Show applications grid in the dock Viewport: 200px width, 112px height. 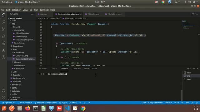pyautogui.click(x=196, y=108)
